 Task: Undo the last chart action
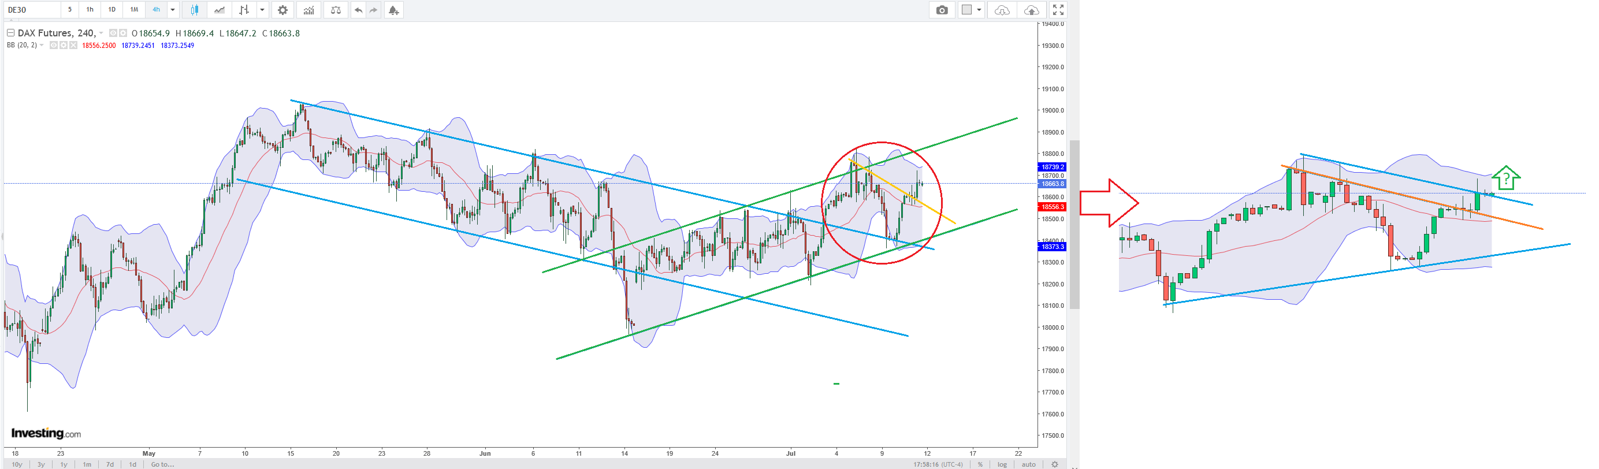pyautogui.click(x=358, y=10)
